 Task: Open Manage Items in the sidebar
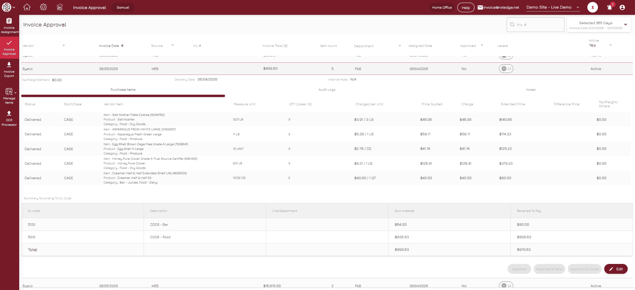point(9,96)
